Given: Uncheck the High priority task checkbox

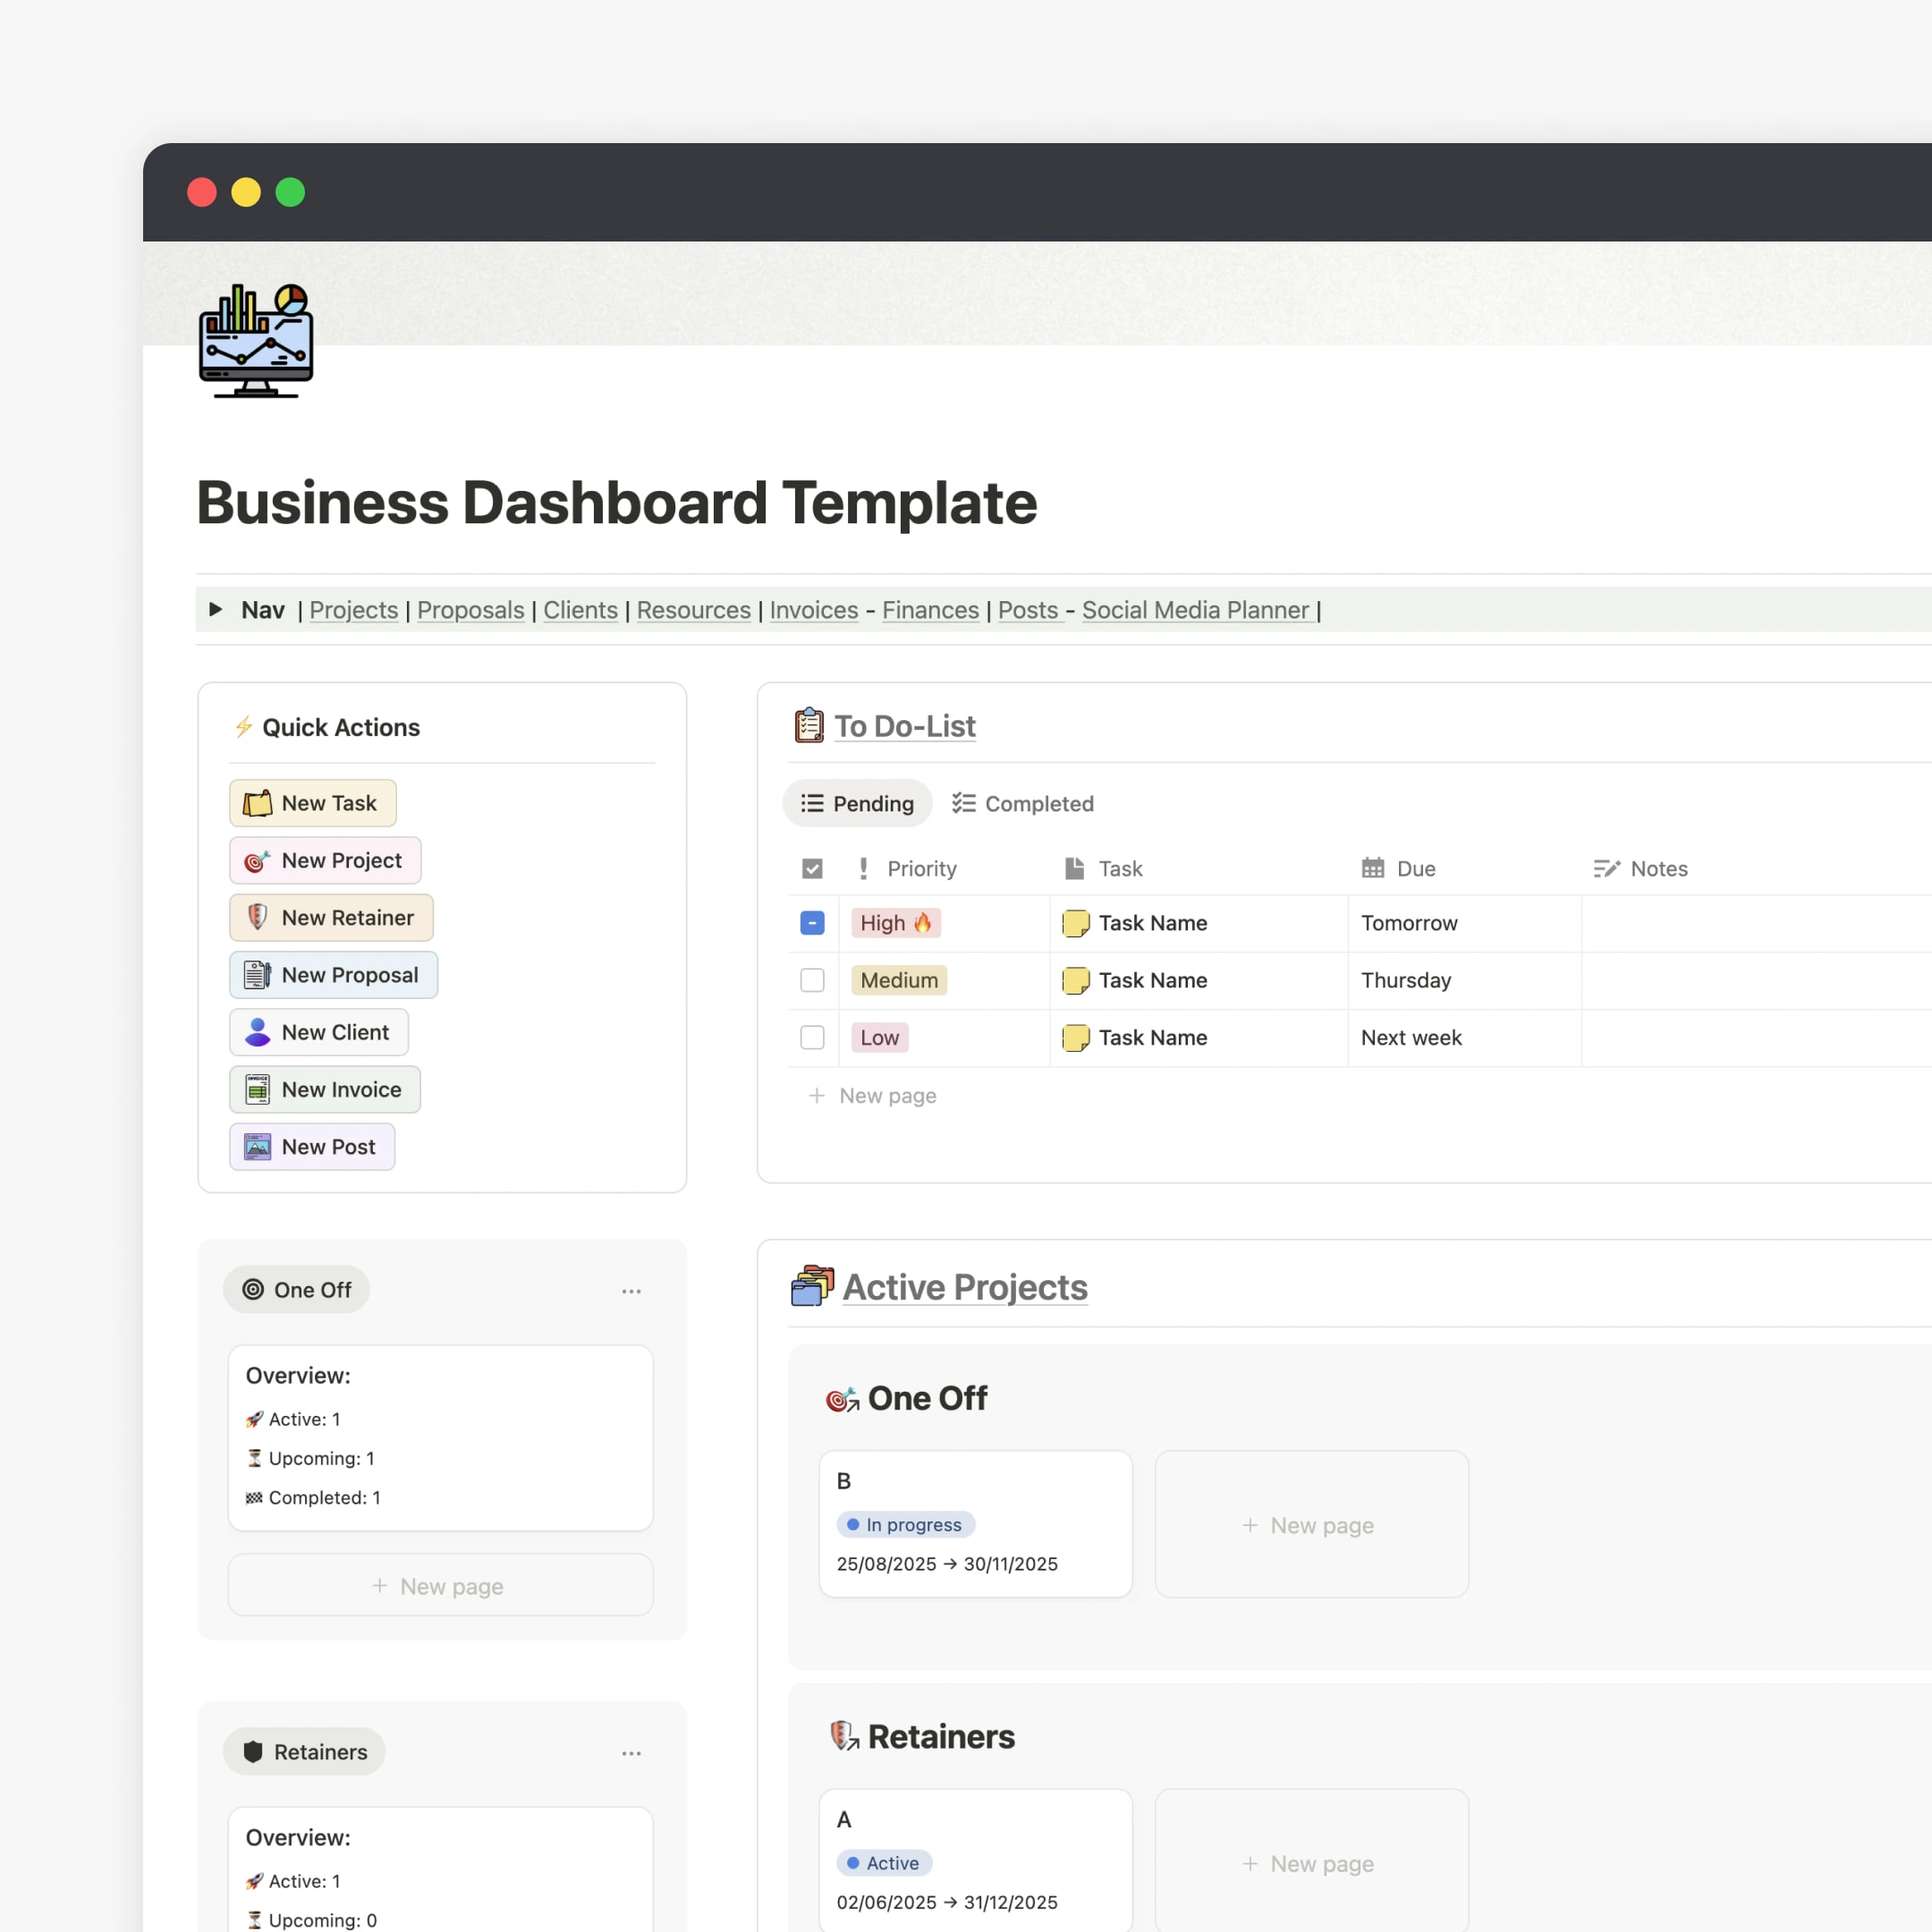Looking at the screenshot, I should pyautogui.click(x=812, y=923).
